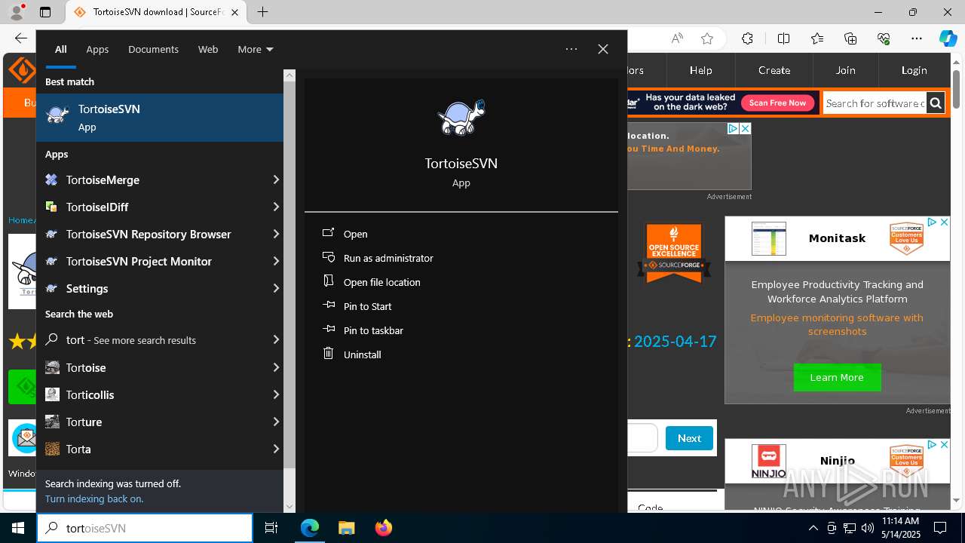Image resolution: width=965 pixels, height=543 pixels.
Task: Select the All search tab
Action: (60, 49)
